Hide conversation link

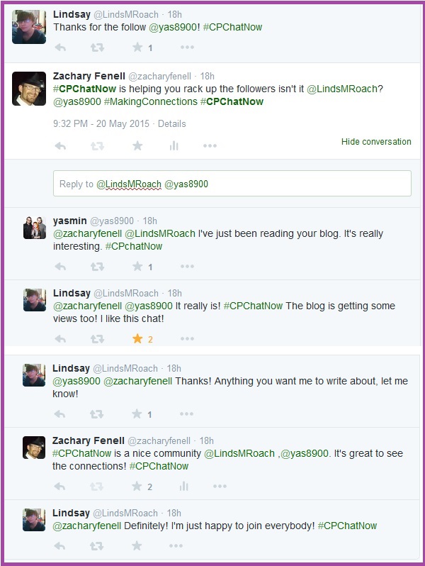[376, 142]
